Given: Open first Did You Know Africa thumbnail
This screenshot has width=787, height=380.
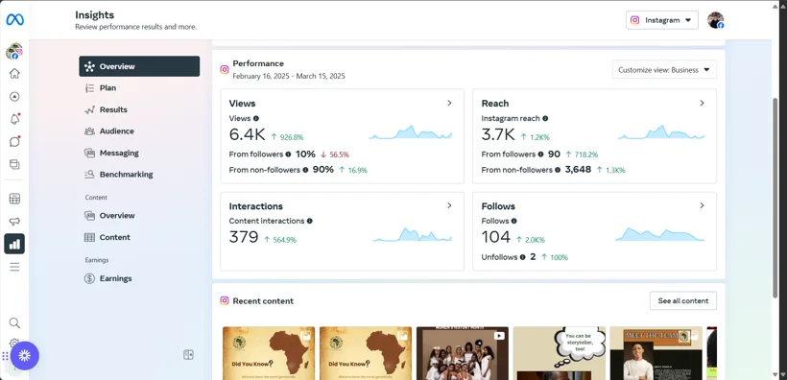Looking at the screenshot, I should (269, 353).
